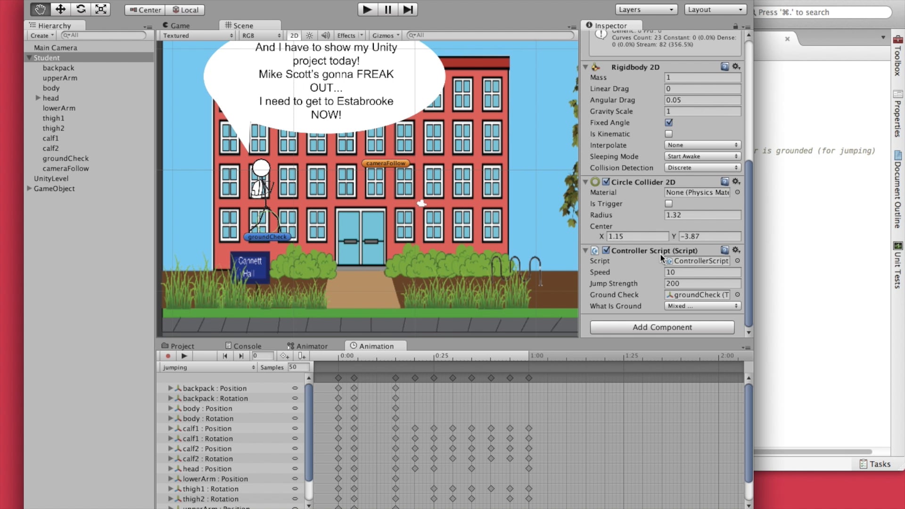Screen dimensions: 905x509
Task: Expand the head object in Hierarchy
Action: [x=38, y=98]
